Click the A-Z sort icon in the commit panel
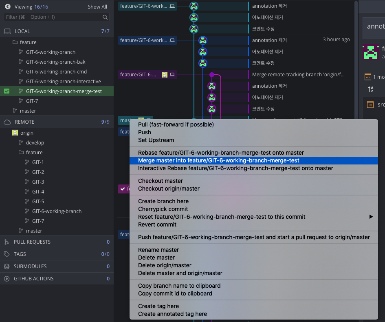The image size is (385, 322). click(x=371, y=89)
